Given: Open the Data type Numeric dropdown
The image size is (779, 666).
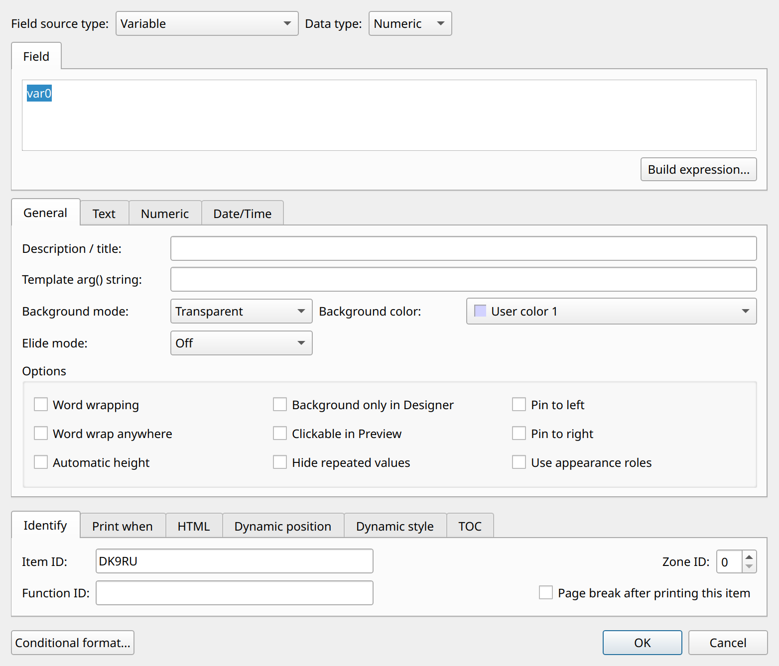Looking at the screenshot, I should click(x=410, y=23).
